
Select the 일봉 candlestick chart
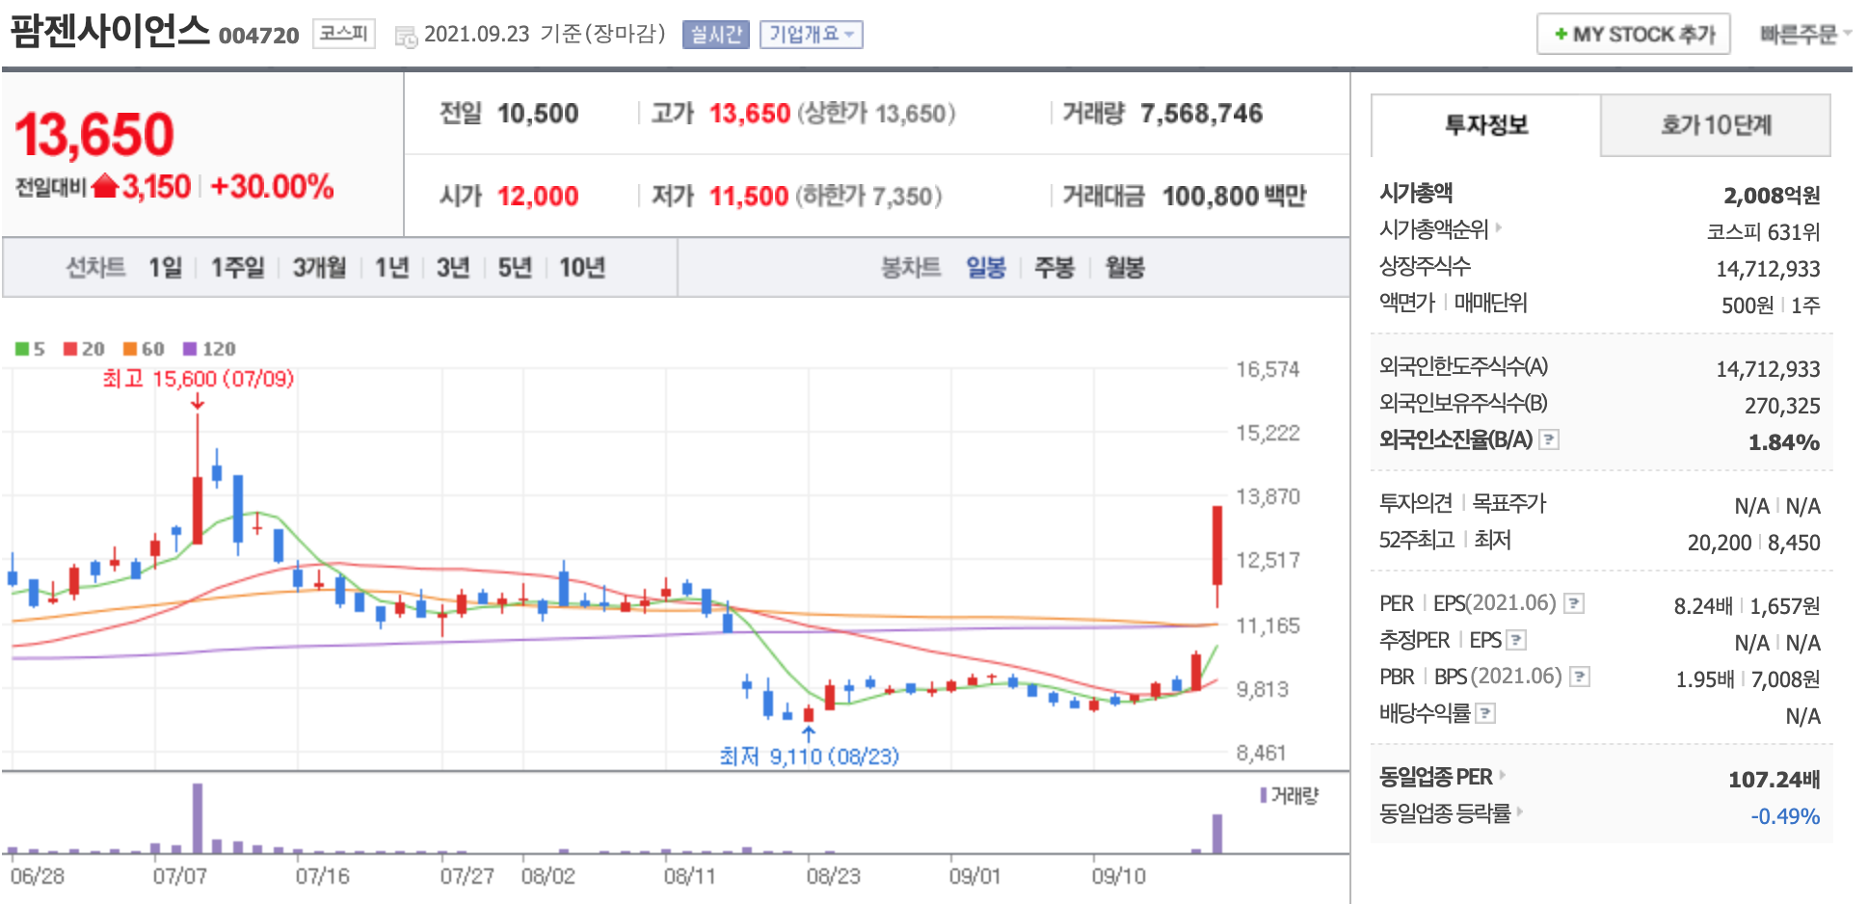[986, 267]
